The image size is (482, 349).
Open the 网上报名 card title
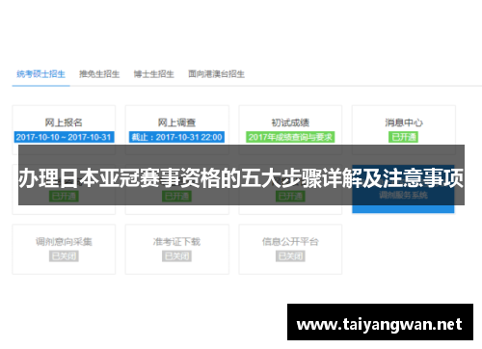pos(64,122)
